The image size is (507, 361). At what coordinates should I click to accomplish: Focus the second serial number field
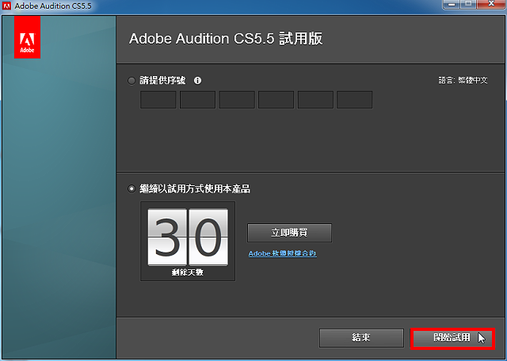[197, 100]
